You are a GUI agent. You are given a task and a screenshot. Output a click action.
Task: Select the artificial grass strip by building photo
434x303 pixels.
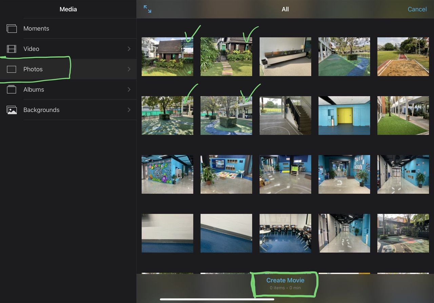(403, 116)
